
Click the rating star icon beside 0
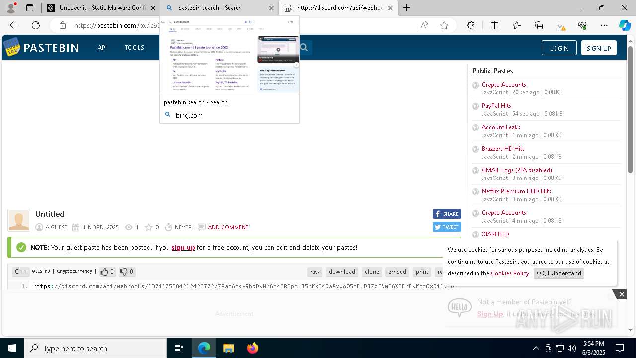pos(148,227)
